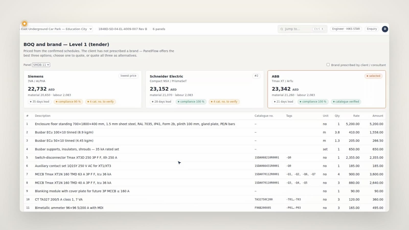Click the Engineer · HIKS STAR role pill
This screenshot has width=409, height=230.
(x=346, y=29)
